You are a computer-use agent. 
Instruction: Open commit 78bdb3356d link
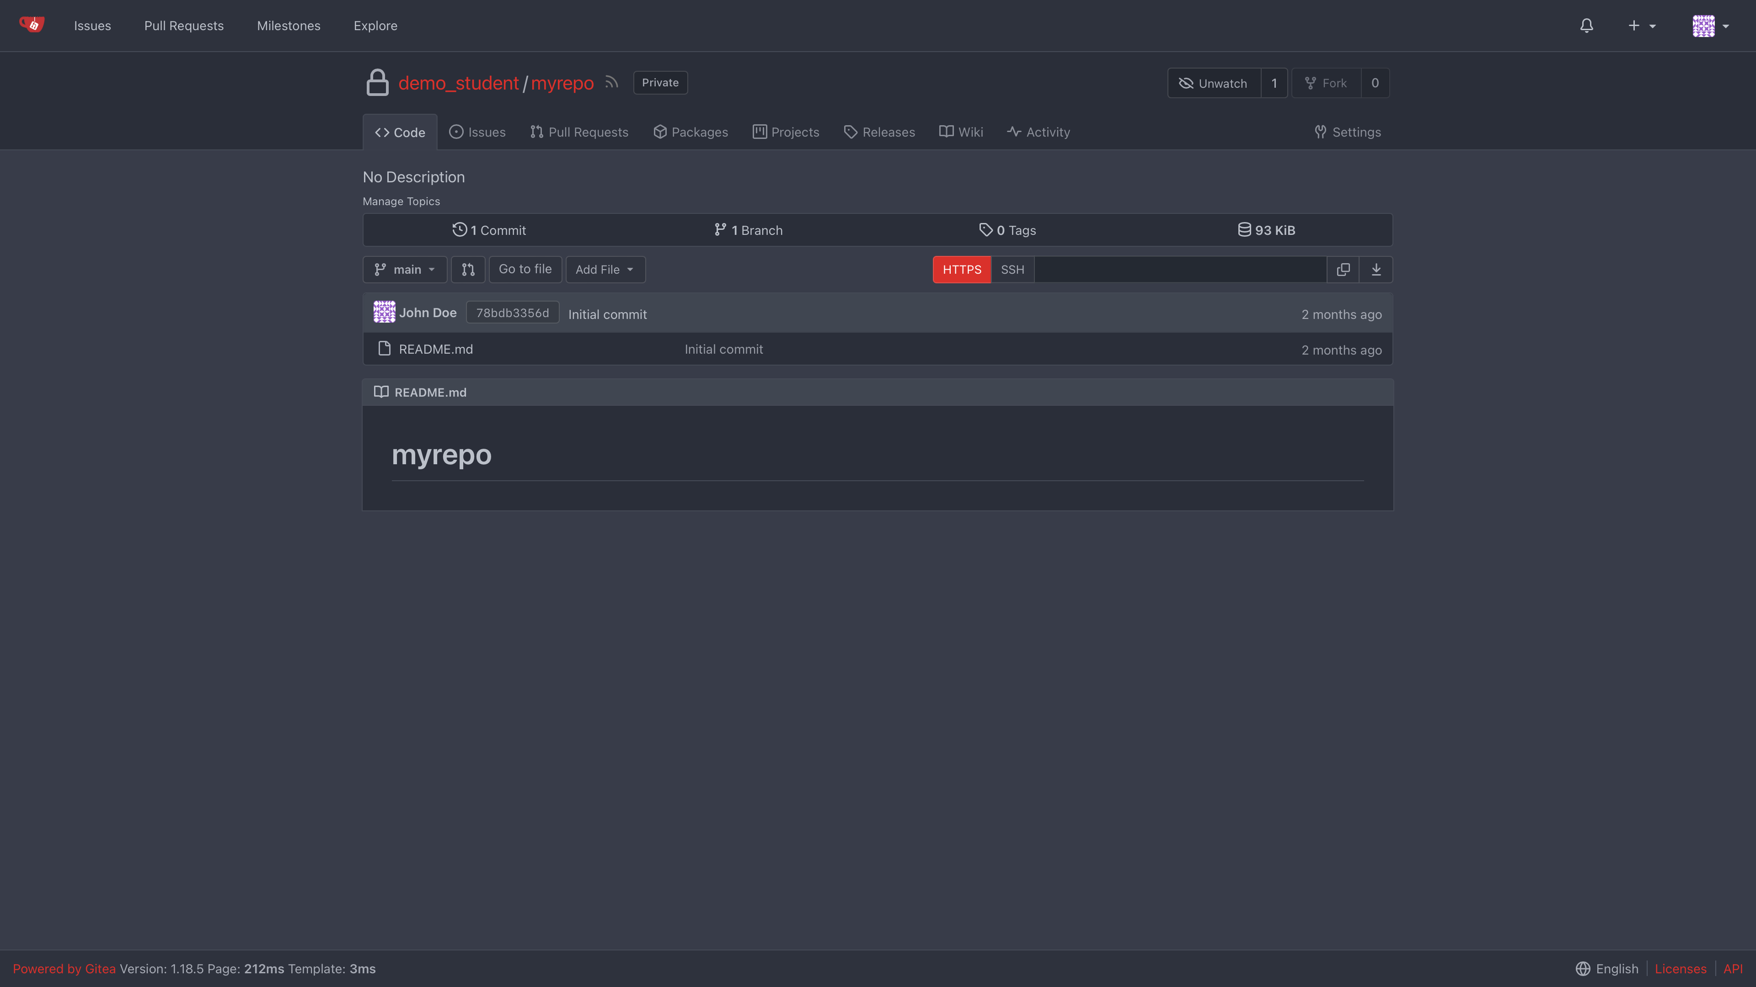(512, 313)
